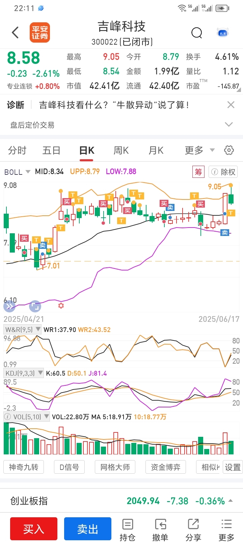Tap the WiFi status icon
This screenshot has width=243, height=545.
tap(182, 8)
